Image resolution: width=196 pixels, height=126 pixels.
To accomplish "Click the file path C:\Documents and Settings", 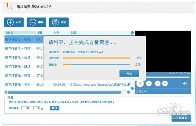I will 100,85.
